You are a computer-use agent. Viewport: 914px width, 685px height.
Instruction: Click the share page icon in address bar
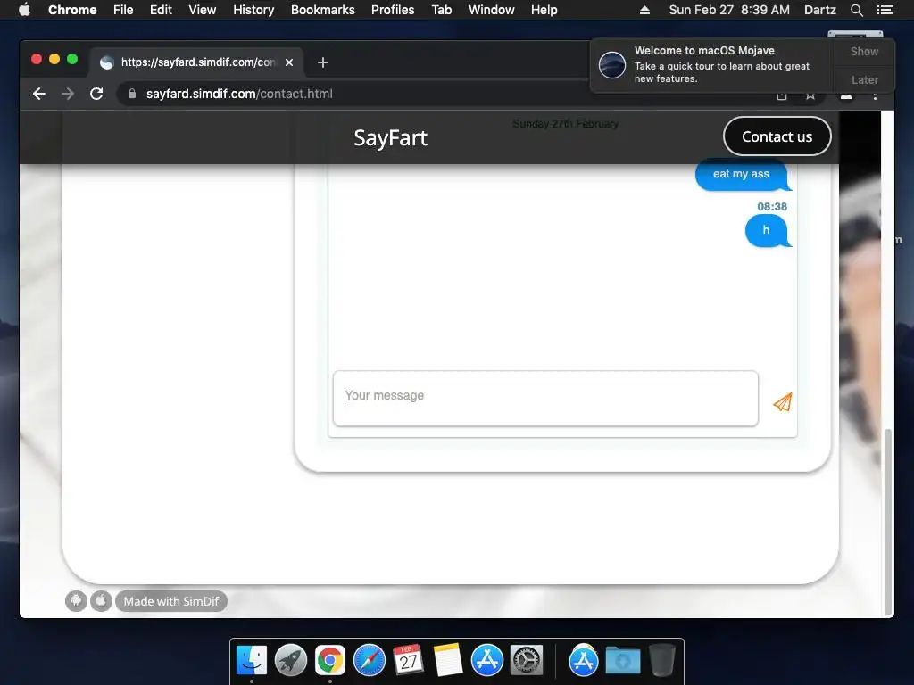(x=782, y=95)
